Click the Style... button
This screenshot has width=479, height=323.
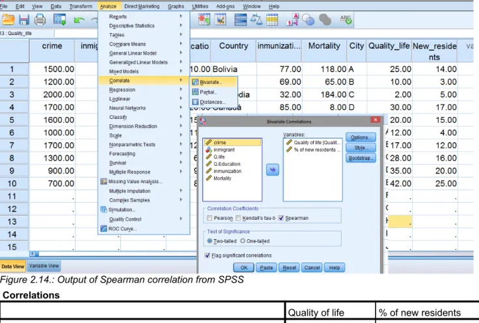tap(361, 148)
